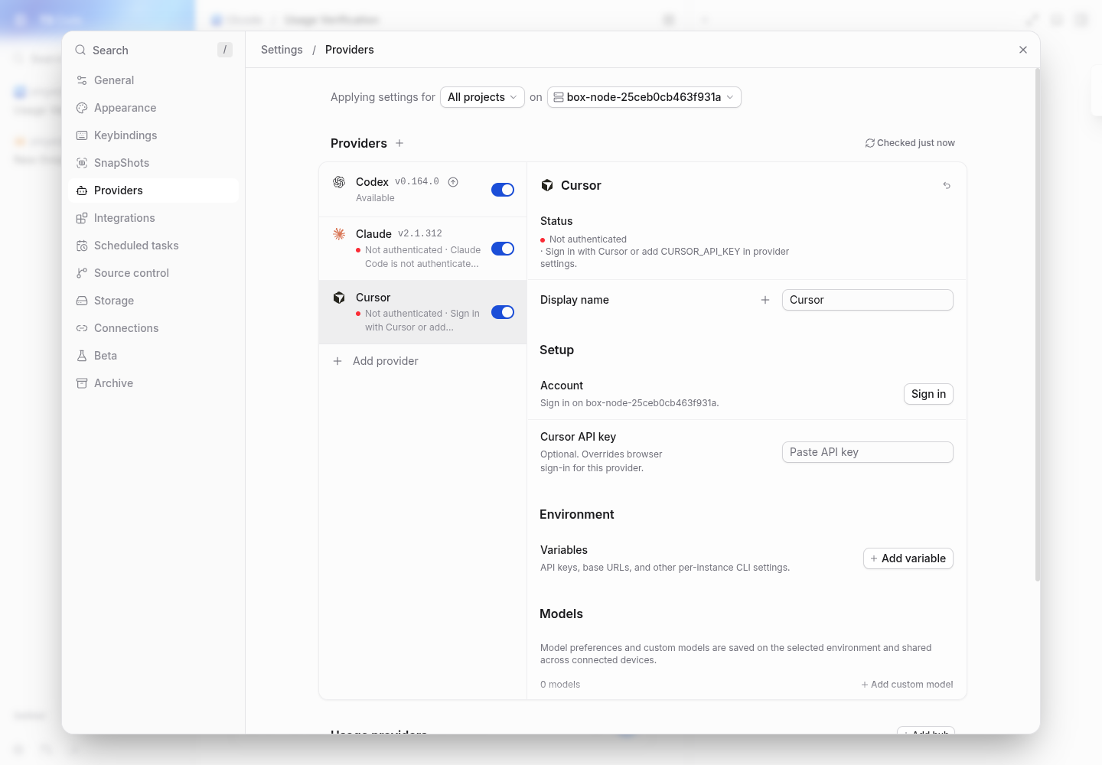
Task: Open the Integrations section
Action: 153,218
